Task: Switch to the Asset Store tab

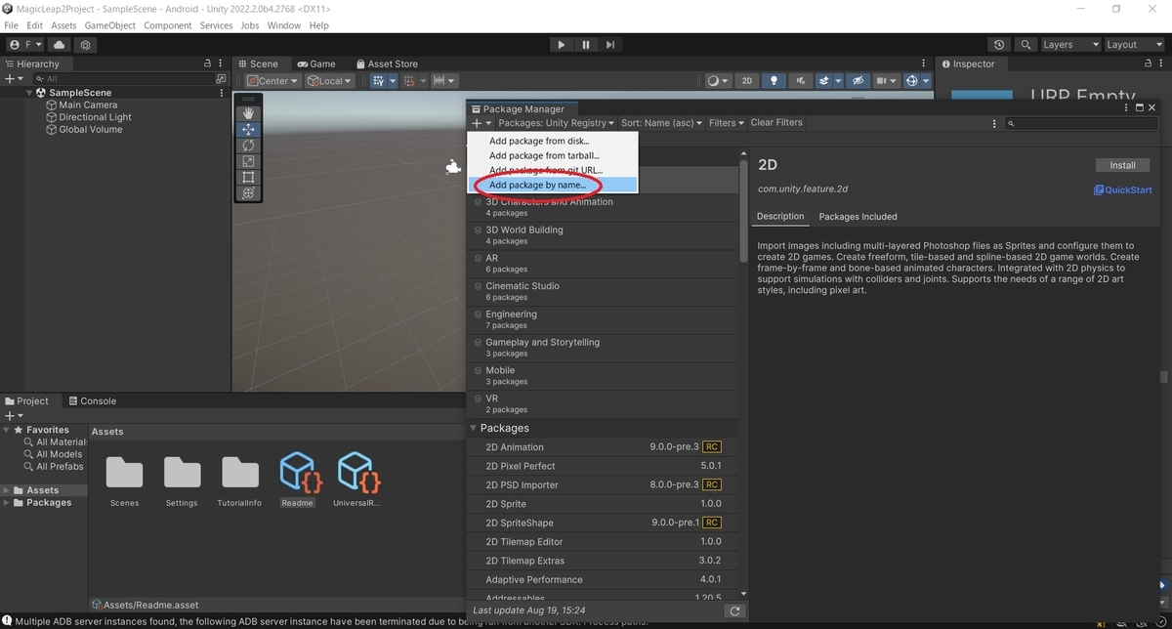Action: point(387,63)
